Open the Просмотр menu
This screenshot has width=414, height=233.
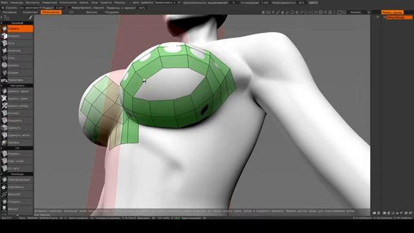click(32, 3)
